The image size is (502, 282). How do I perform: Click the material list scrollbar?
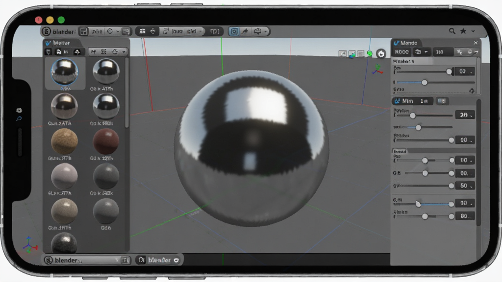coord(127,93)
